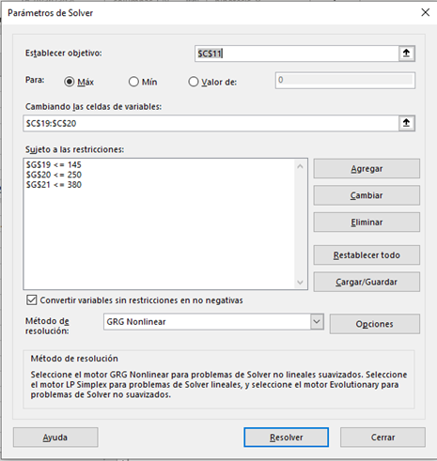Click the range selector icon for objective cell
The image size is (437, 461).
pos(407,54)
